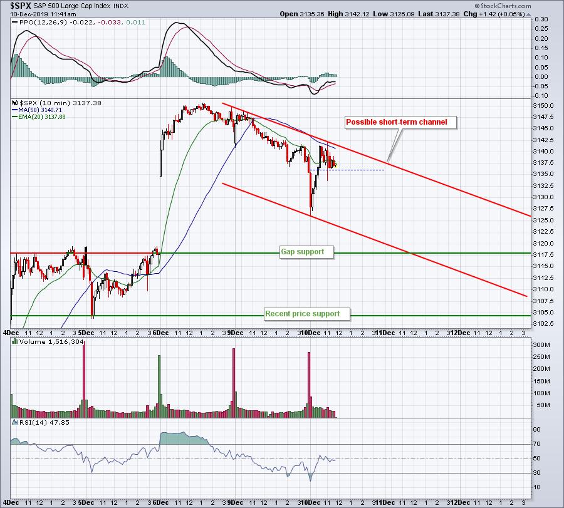Click the 3150.0 price scale label

(543, 106)
